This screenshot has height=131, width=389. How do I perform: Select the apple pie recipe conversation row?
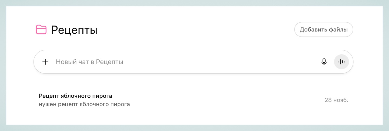click(x=189, y=100)
